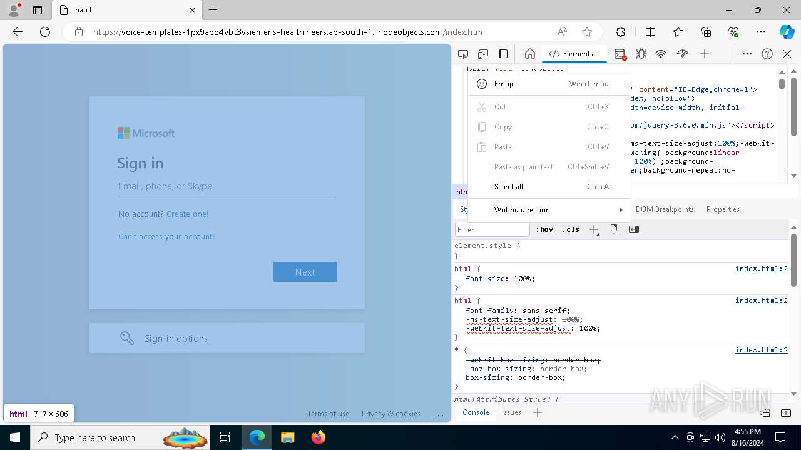The height and width of the screenshot is (450, 801).
Task: Open the Privacy & cookies link
Action: click(x=391, y=414)
